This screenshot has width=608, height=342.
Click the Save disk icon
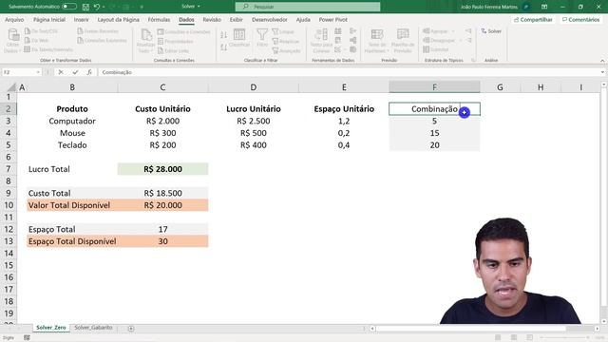coord(85,7)
